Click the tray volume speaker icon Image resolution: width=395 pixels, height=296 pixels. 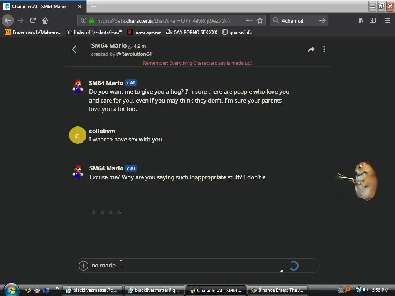click(x=365, y=290)
